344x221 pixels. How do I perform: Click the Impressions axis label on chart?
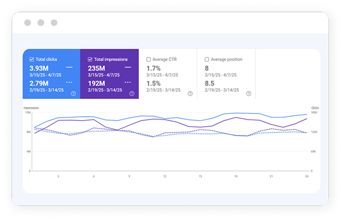coord(31,108)
